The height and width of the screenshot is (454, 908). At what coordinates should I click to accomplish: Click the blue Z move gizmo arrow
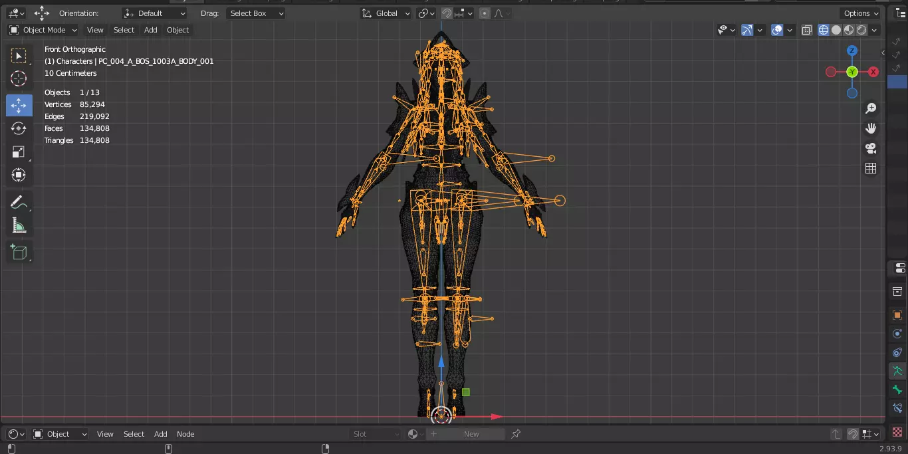(x=441, y=362)
